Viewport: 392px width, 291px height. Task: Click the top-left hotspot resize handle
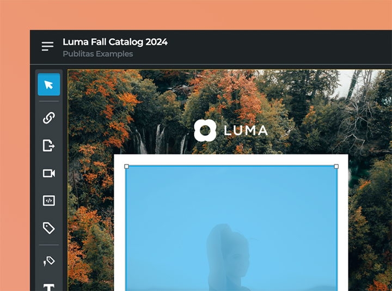[x=126, y=166]
